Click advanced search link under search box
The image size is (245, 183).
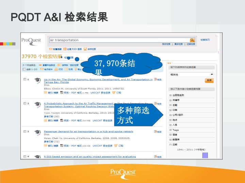(x=178, y=44)
